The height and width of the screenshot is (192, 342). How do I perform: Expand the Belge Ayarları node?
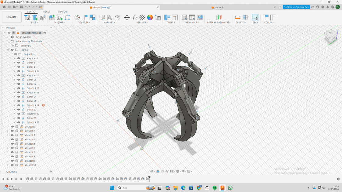(x=8, y=37)
